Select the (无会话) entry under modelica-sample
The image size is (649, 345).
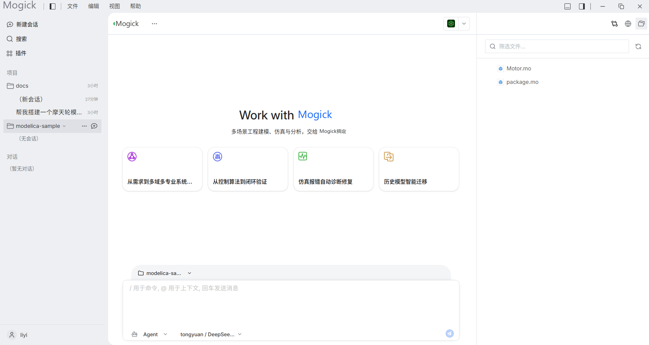(x=29, y=139)
